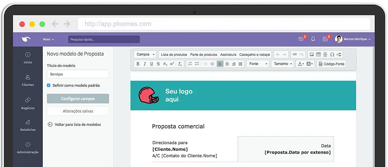The width and height of the screenshot is (388, 167).
Task: Open text color picker
Action: coord(301,64)
